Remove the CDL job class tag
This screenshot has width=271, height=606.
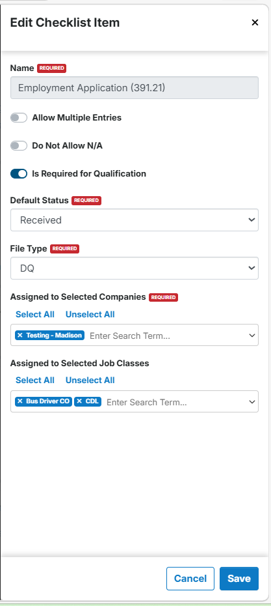(79, 401)
